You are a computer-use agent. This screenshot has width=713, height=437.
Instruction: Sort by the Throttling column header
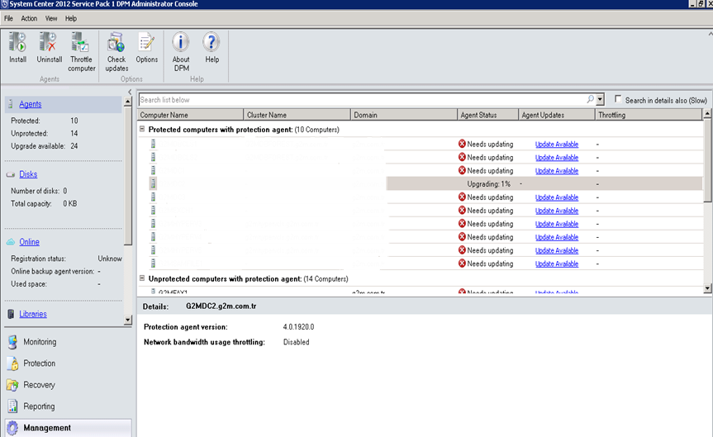click(649, 115)
